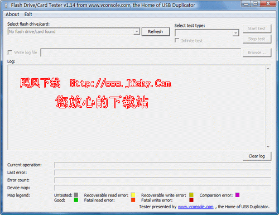Screen dimensions: 279x215
Task: Click the Comparsion error magenta swatch
Action: pyautogui.click(x=237, y=195)
